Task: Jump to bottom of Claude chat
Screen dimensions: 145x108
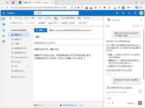Action: (x=140, y=91)
